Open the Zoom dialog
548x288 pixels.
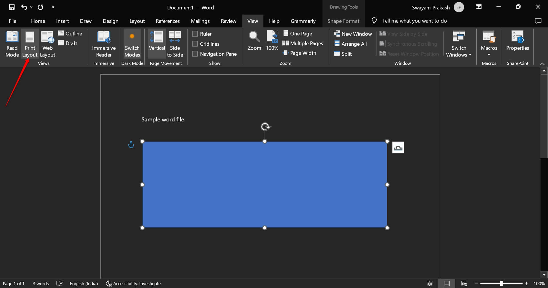click(x=254, y=41)
